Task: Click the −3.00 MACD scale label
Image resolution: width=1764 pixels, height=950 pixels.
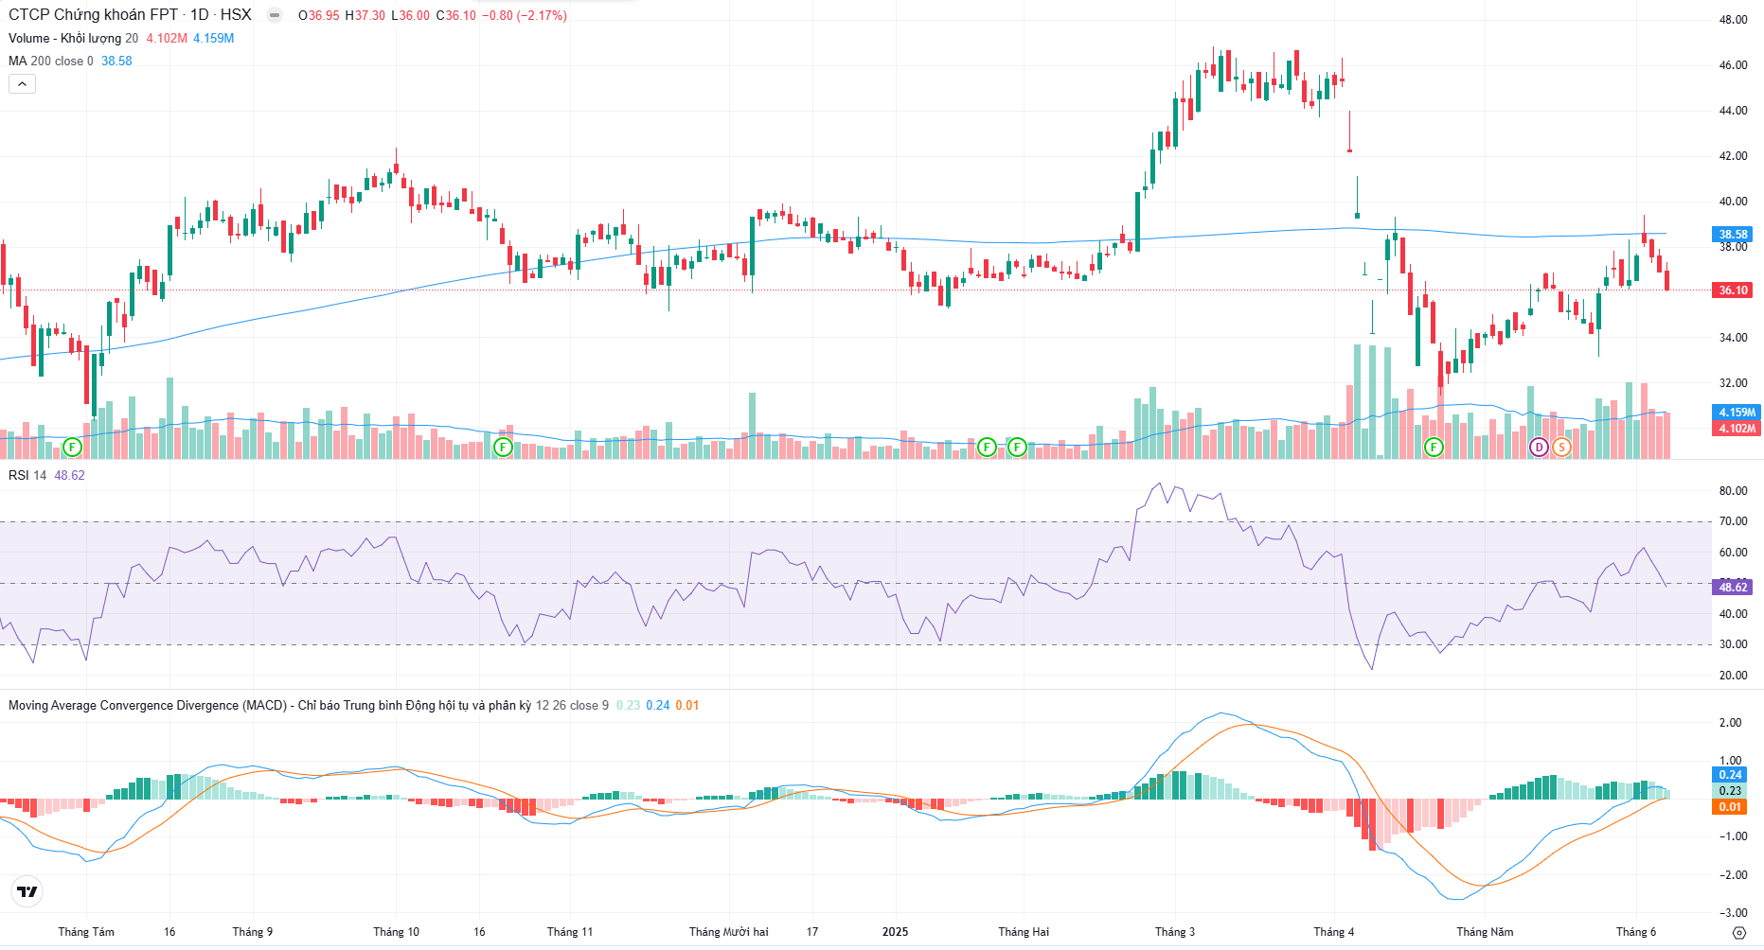Action: [1732, 913]
